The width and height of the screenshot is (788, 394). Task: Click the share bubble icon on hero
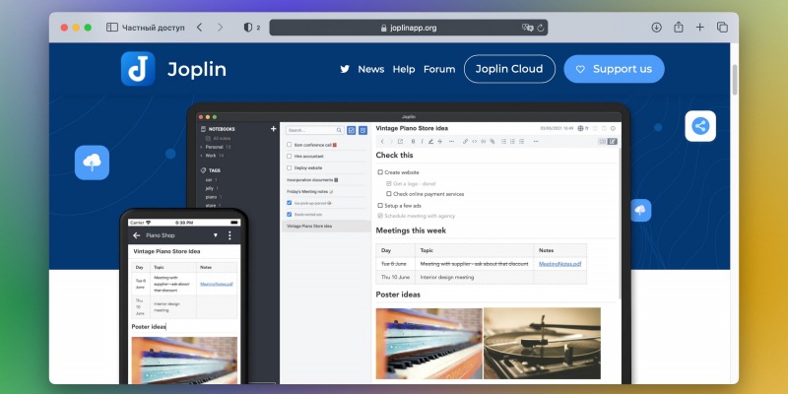point(700,126)
